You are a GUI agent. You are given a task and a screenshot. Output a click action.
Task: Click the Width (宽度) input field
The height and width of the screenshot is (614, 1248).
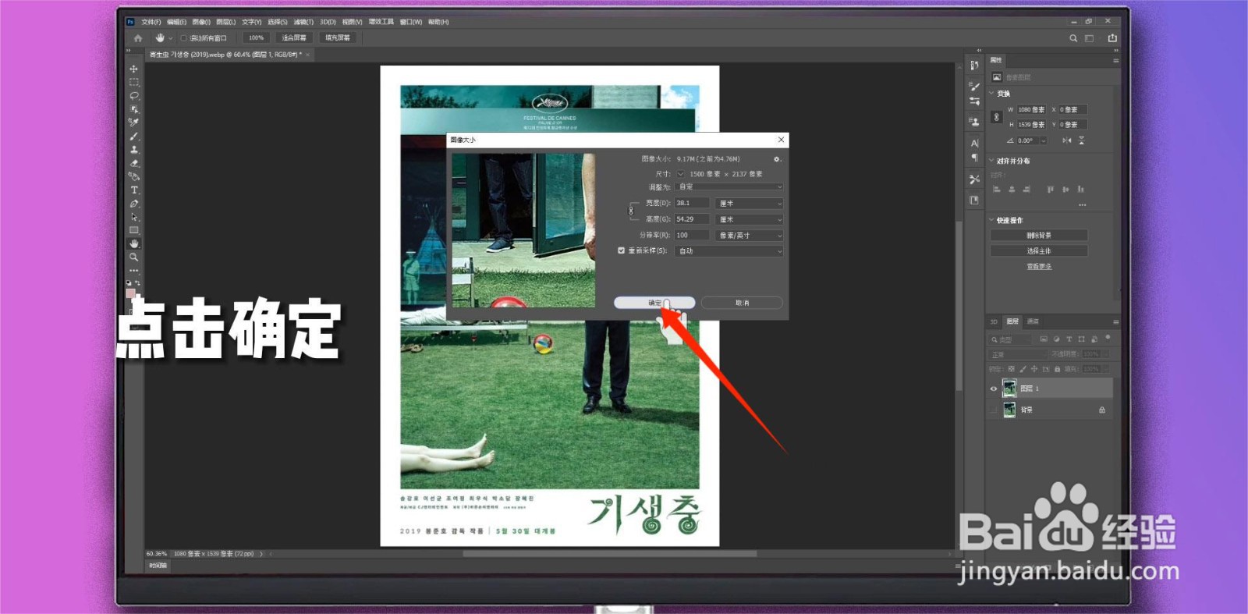[x=693, y=203]
